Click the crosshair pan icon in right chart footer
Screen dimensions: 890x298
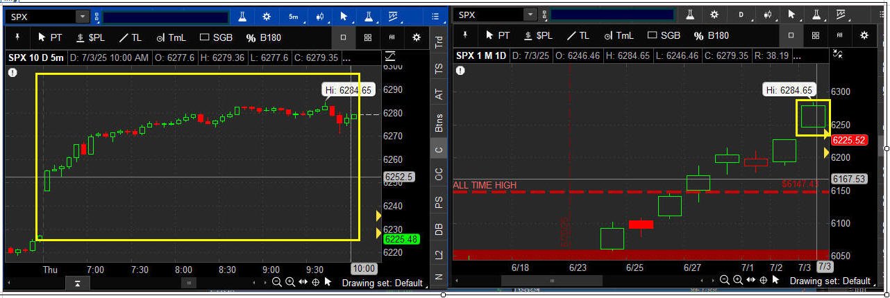tap(763, 280)
